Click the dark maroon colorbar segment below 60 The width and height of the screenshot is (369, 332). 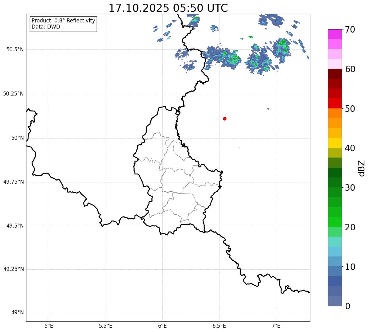(335, 74)
